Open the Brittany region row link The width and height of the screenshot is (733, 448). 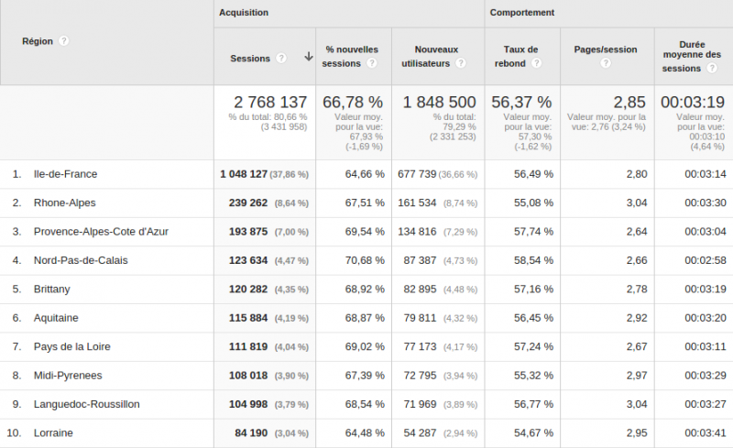(51, 290)
